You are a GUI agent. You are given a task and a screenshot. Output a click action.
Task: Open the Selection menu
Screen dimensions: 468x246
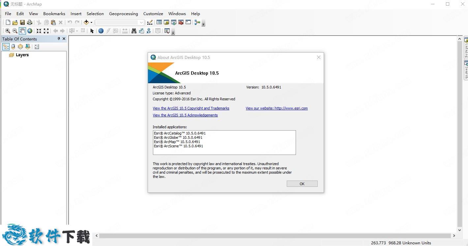pos(95,13)
